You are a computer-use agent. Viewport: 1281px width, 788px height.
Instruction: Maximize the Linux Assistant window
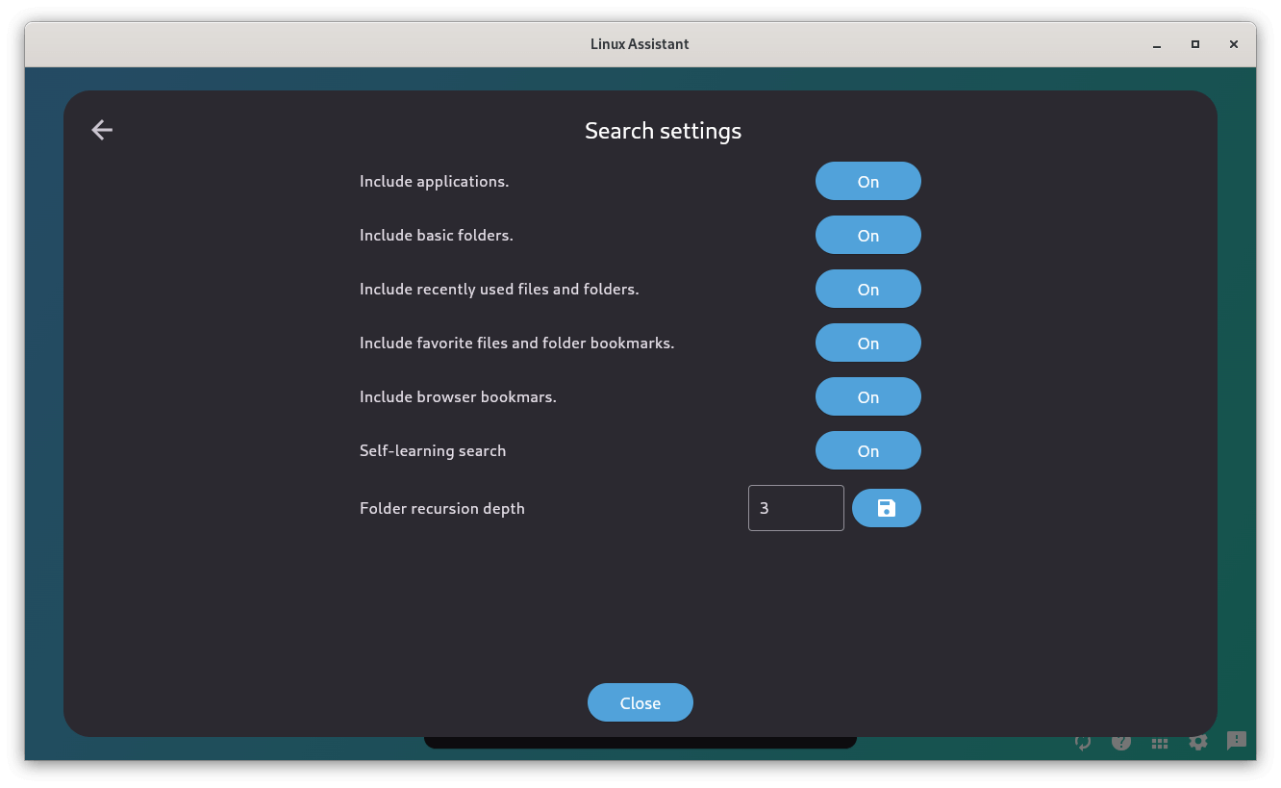1194,44
